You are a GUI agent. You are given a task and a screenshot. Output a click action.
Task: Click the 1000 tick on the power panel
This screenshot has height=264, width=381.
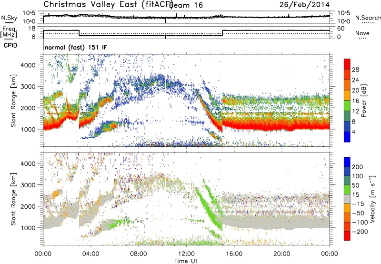tap(28, 129)
